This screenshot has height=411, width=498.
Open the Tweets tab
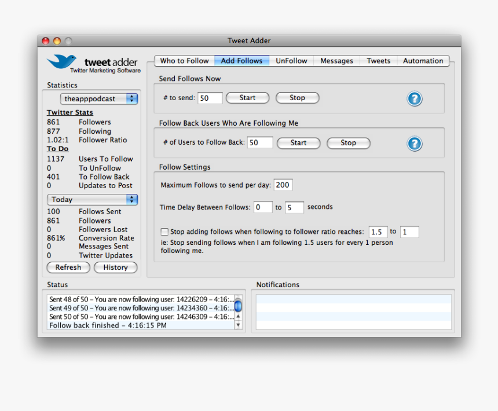tap(378, 61)
